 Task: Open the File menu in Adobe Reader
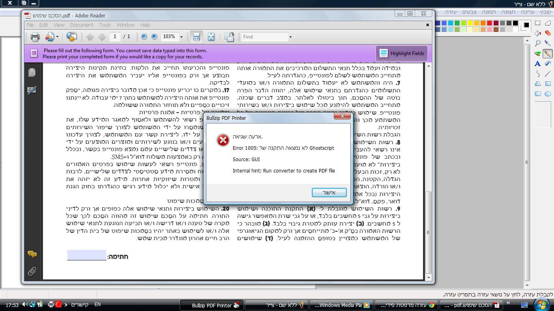30,25
